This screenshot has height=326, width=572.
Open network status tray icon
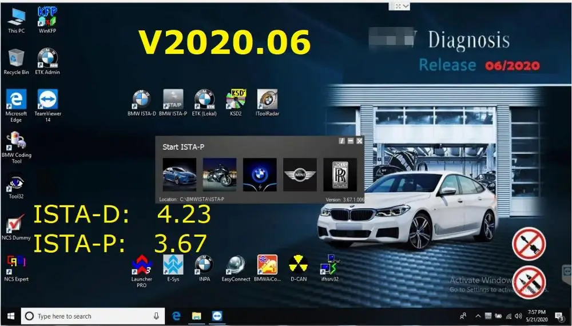pyautogui.click(x=509, y=316)
